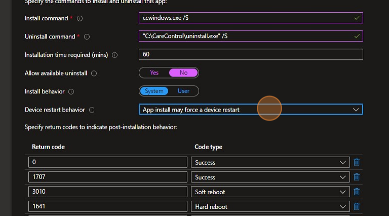Open Soft reboot code type dropdown
The height and width of the screenshot is (216, 389).
[270, 192]
